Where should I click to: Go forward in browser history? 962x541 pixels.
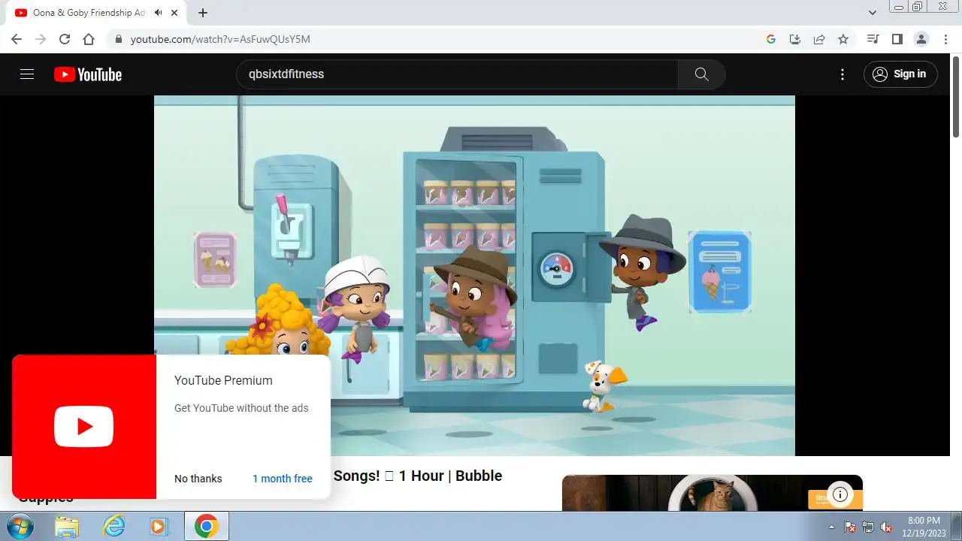tap(41, 39)
